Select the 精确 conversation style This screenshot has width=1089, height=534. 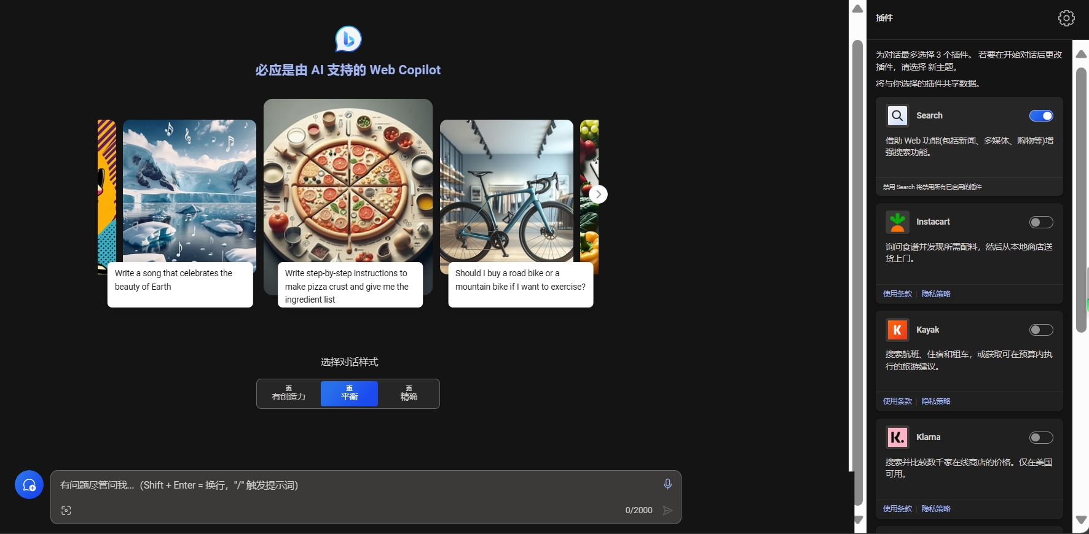[x=409, y=393]
